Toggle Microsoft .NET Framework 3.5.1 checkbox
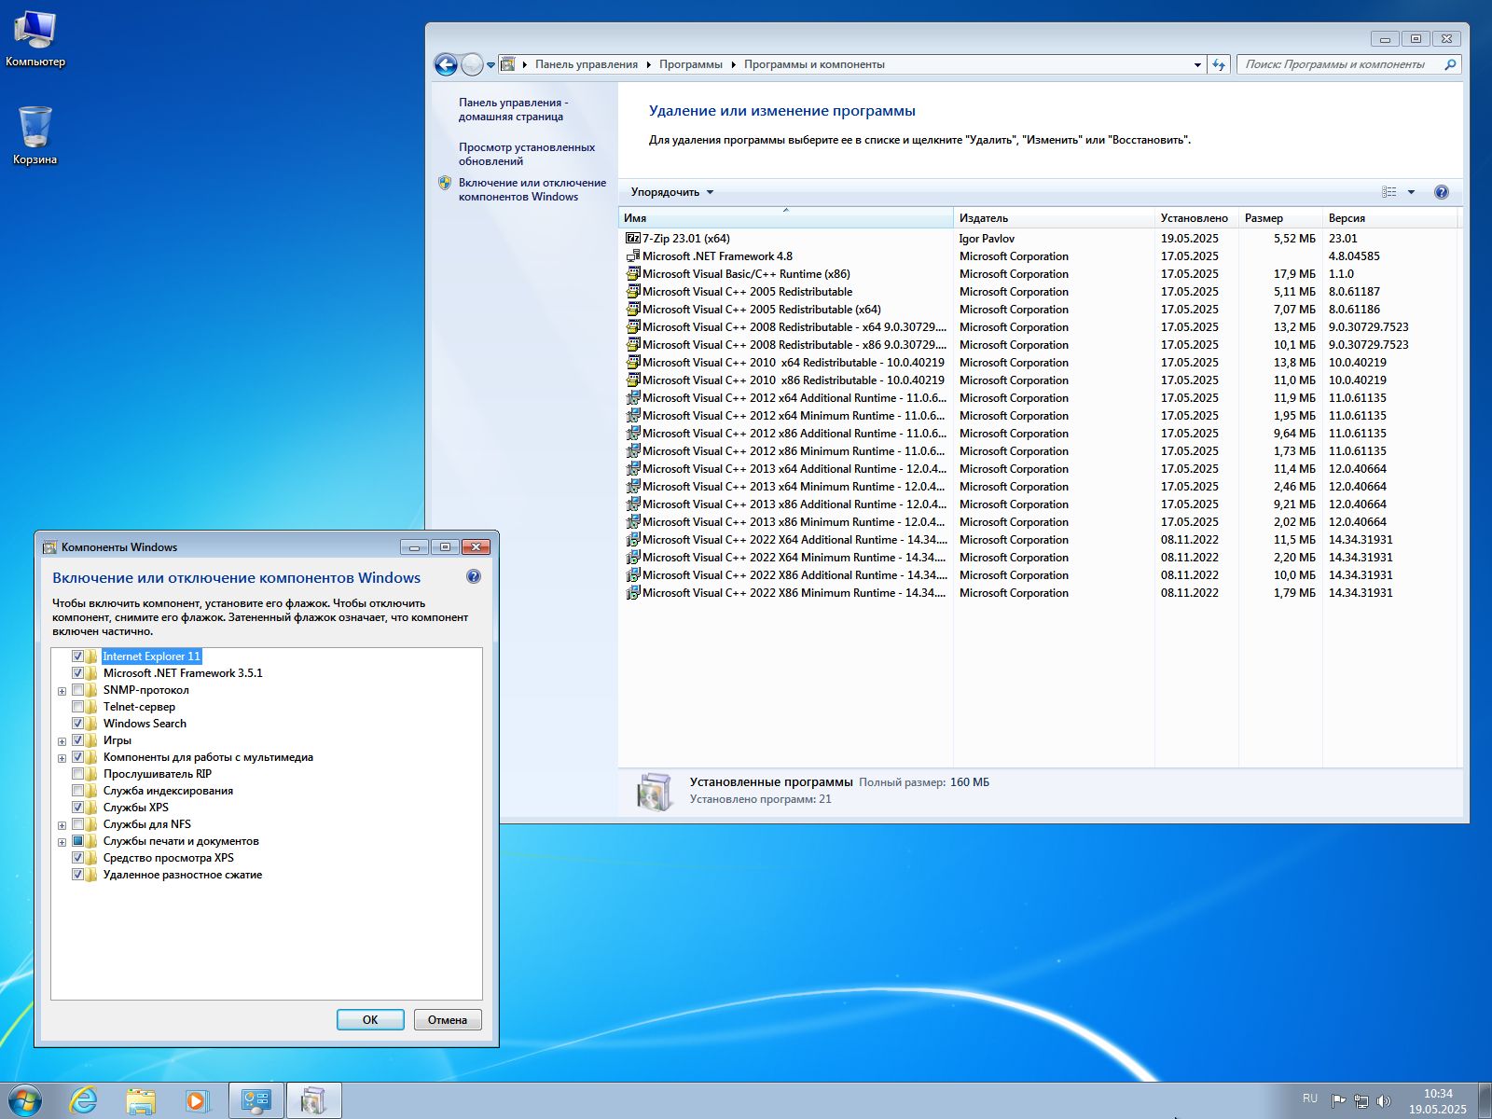The height and width of the screenshot is (1119, 1492). pos(78,673)
